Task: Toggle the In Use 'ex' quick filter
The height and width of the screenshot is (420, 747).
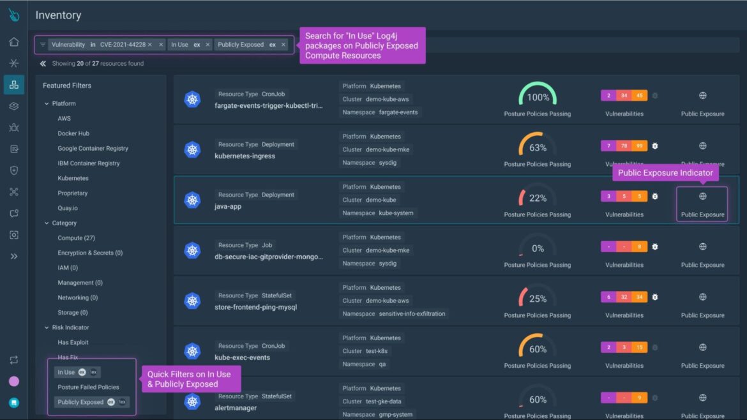Action: tap(82, 372)
